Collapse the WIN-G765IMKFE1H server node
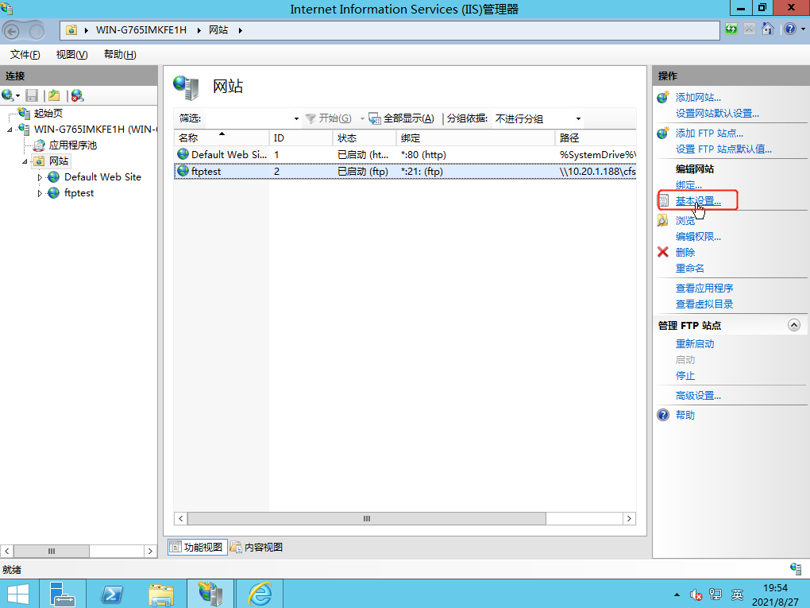This screenshot has width=810, height=608. point(10,130)
